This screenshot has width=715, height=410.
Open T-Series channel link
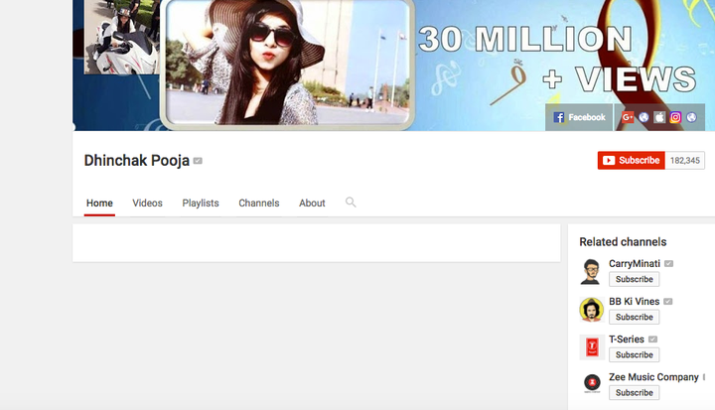point(627,340)
